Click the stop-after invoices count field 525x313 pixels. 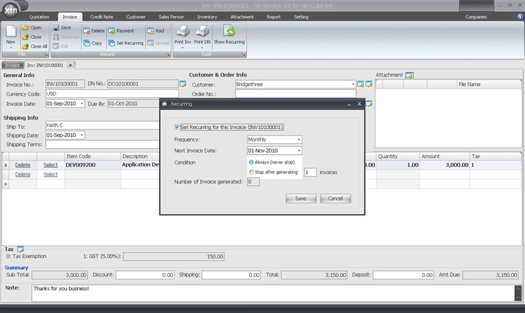[310, 172]
